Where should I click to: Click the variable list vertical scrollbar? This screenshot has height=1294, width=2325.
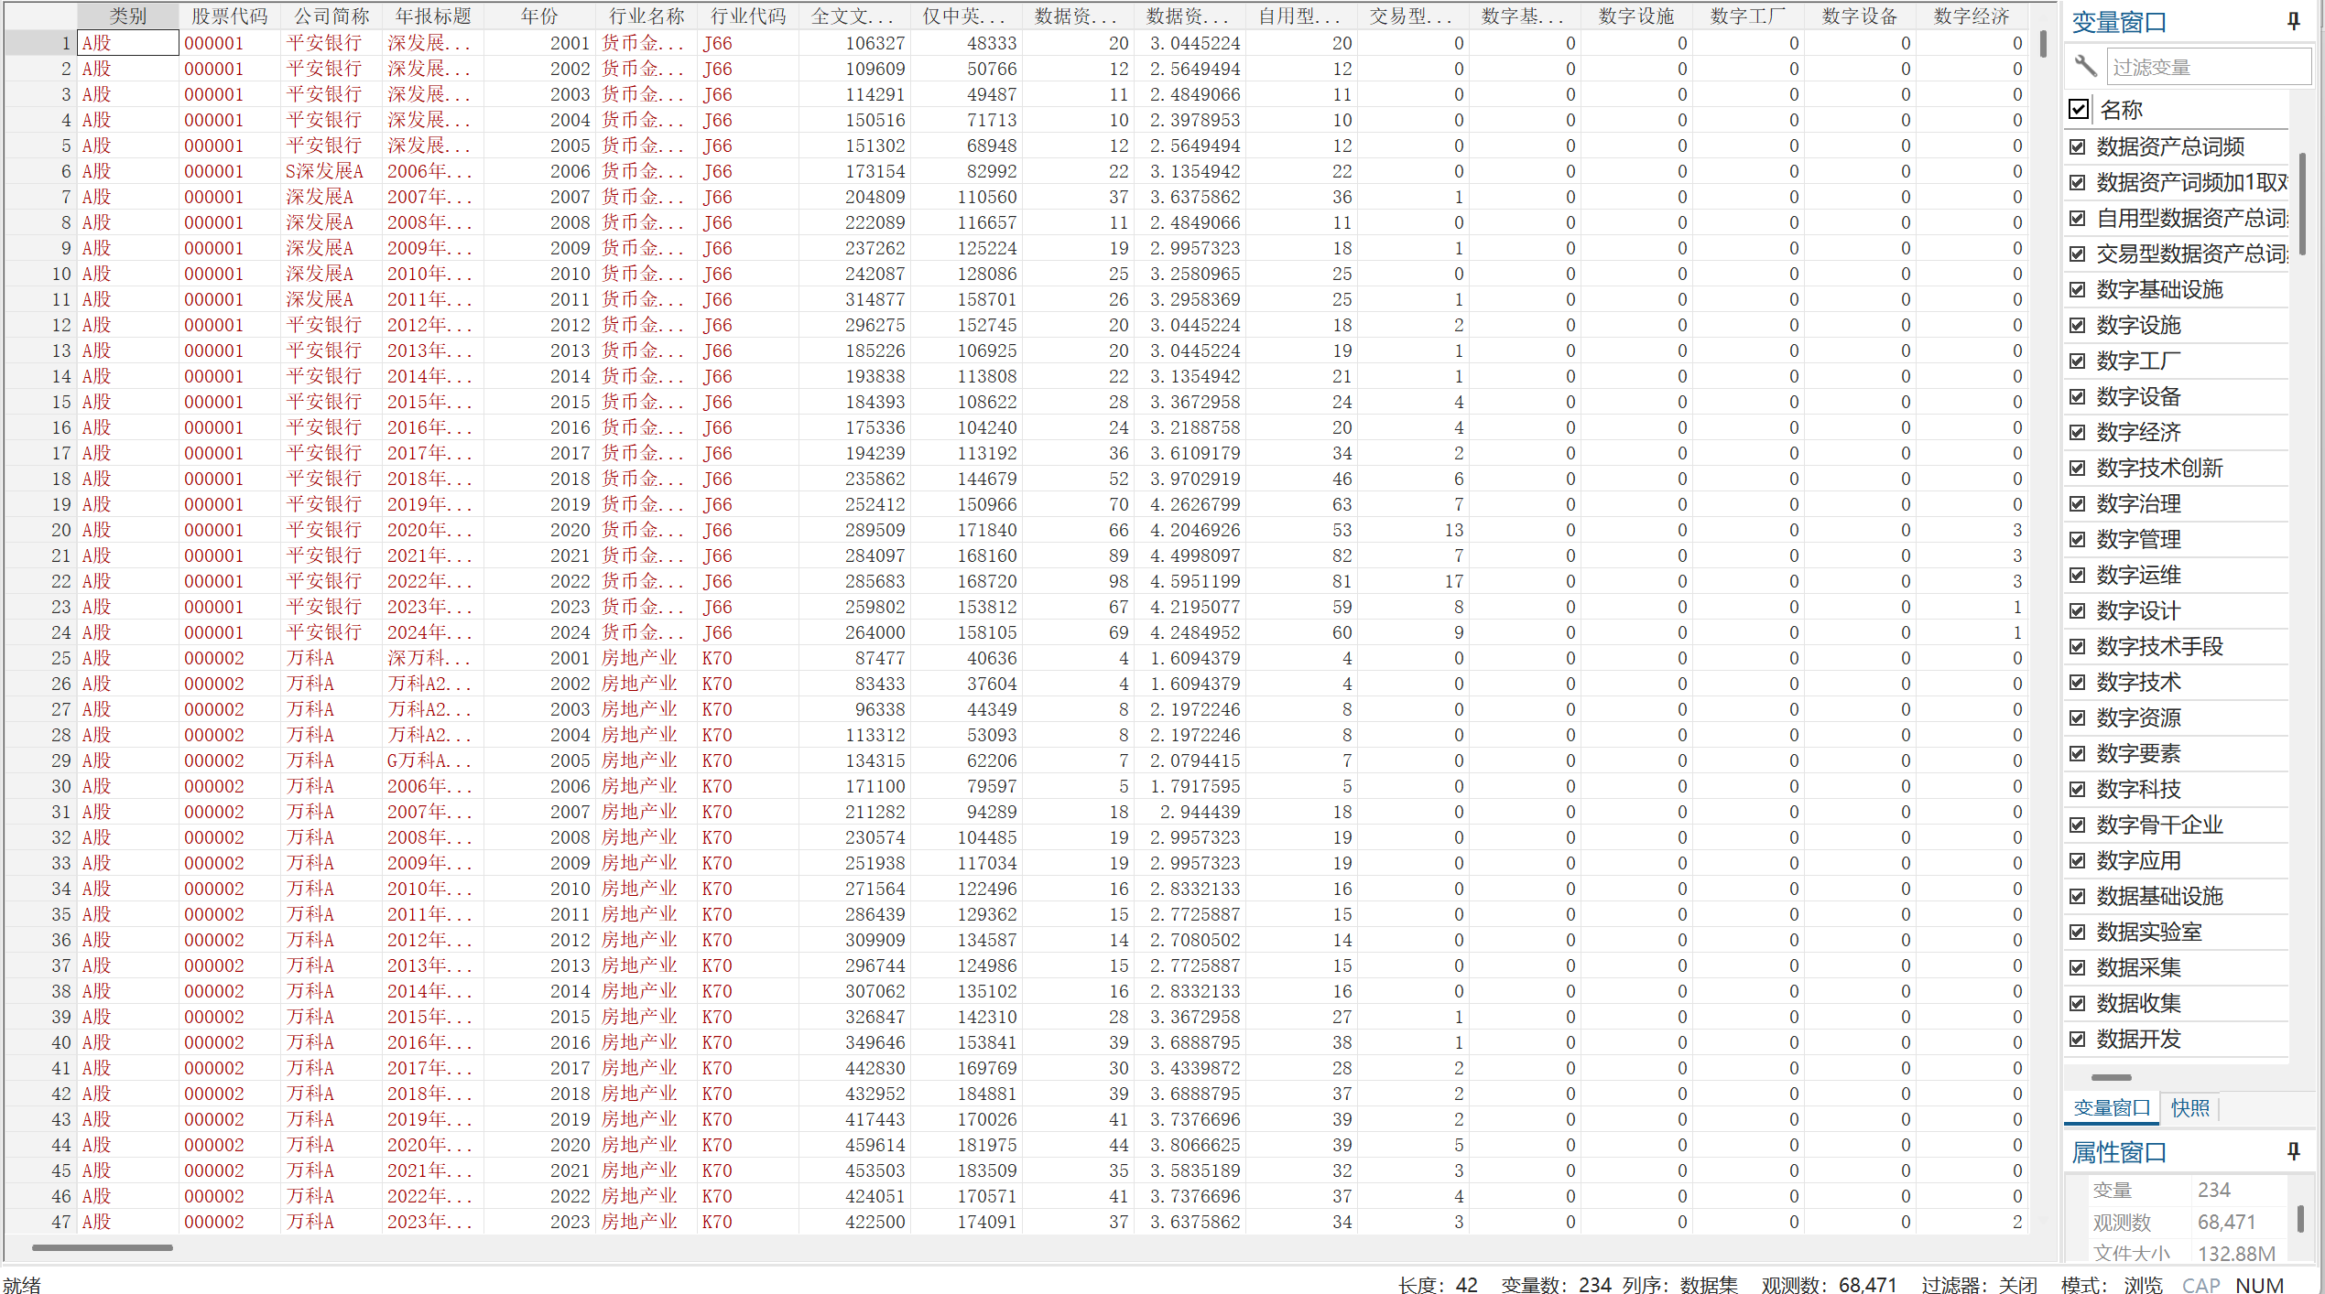[2301, 206]
